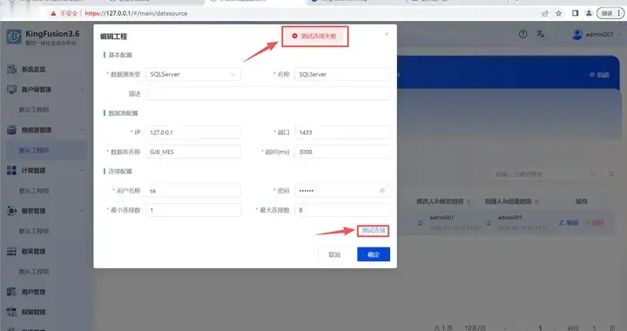
Task: Open 默认工程组 under 客户端管理
Action: click(x=34, y=110)
